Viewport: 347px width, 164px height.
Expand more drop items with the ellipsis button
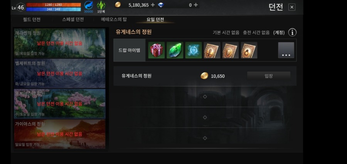[x=286, y=50]
